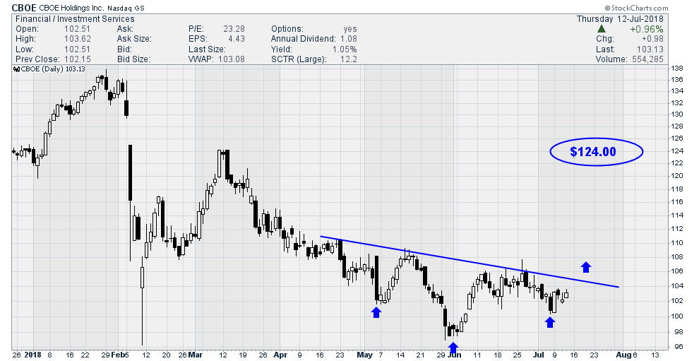
Task: Click the Yield value 1.05%
Action: tap(345, 49)
